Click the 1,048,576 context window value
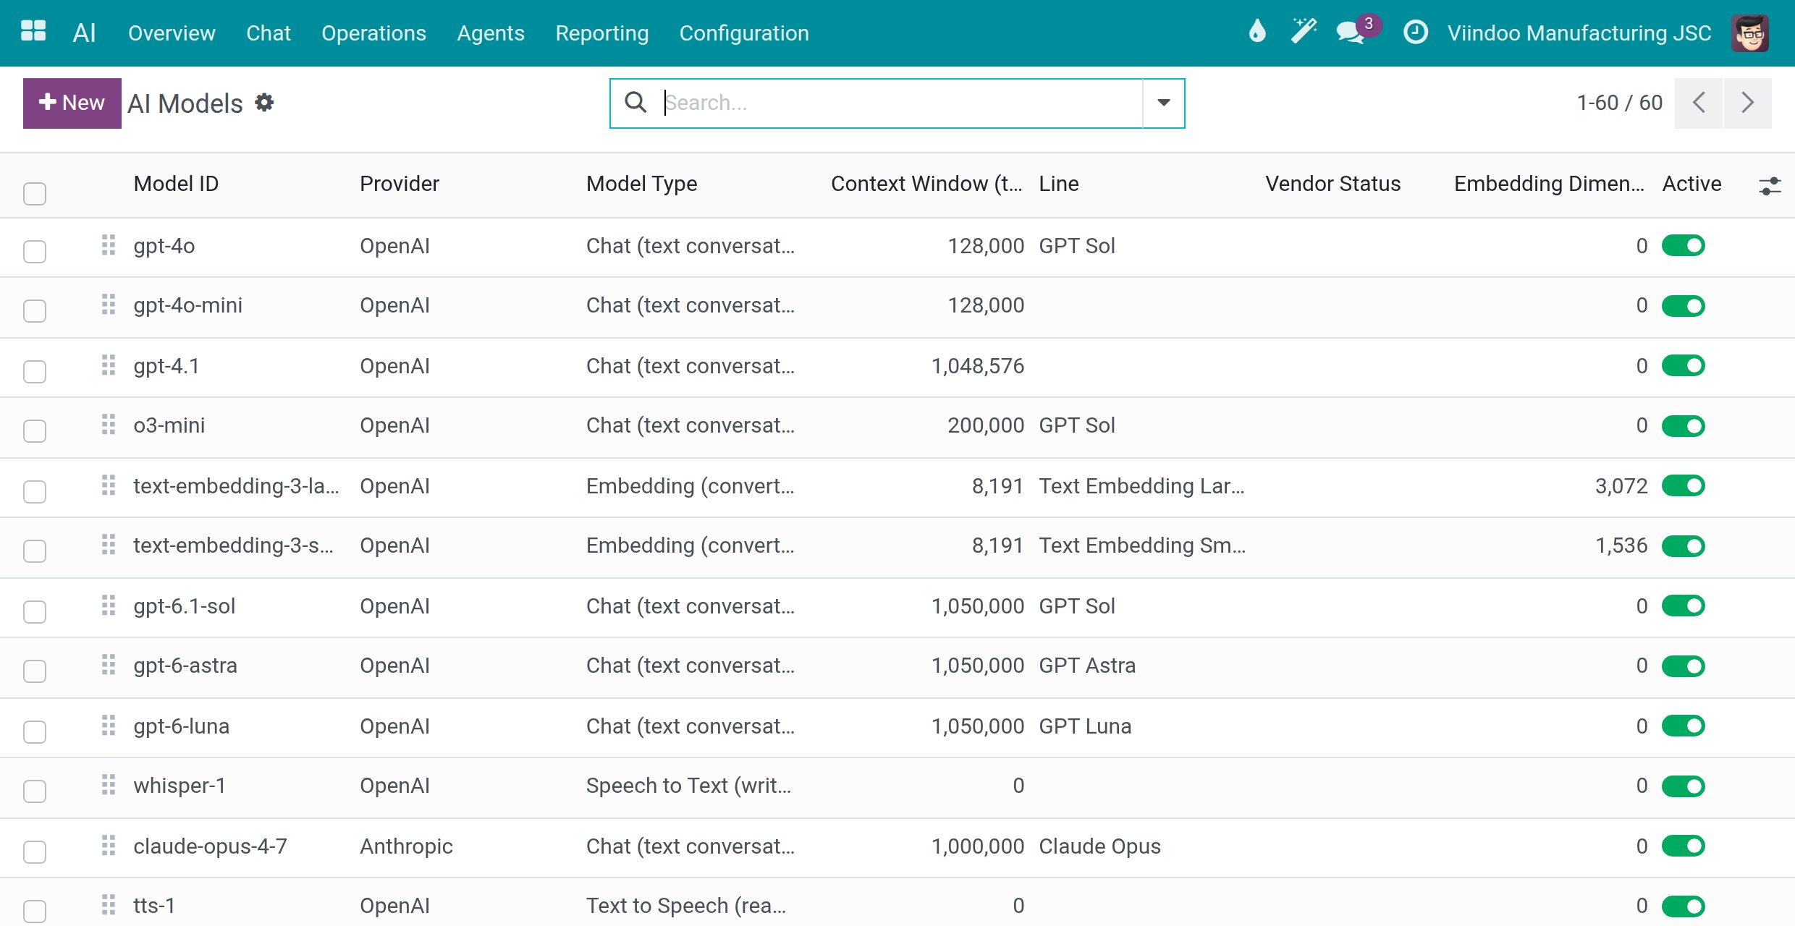This screenshot has height=926, width=1795. point(978,366)
